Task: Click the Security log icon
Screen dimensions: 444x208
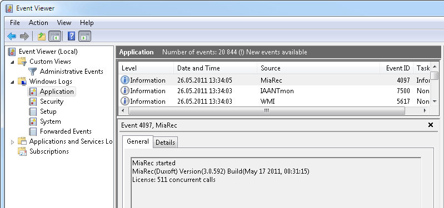Action: coord(33,102)
